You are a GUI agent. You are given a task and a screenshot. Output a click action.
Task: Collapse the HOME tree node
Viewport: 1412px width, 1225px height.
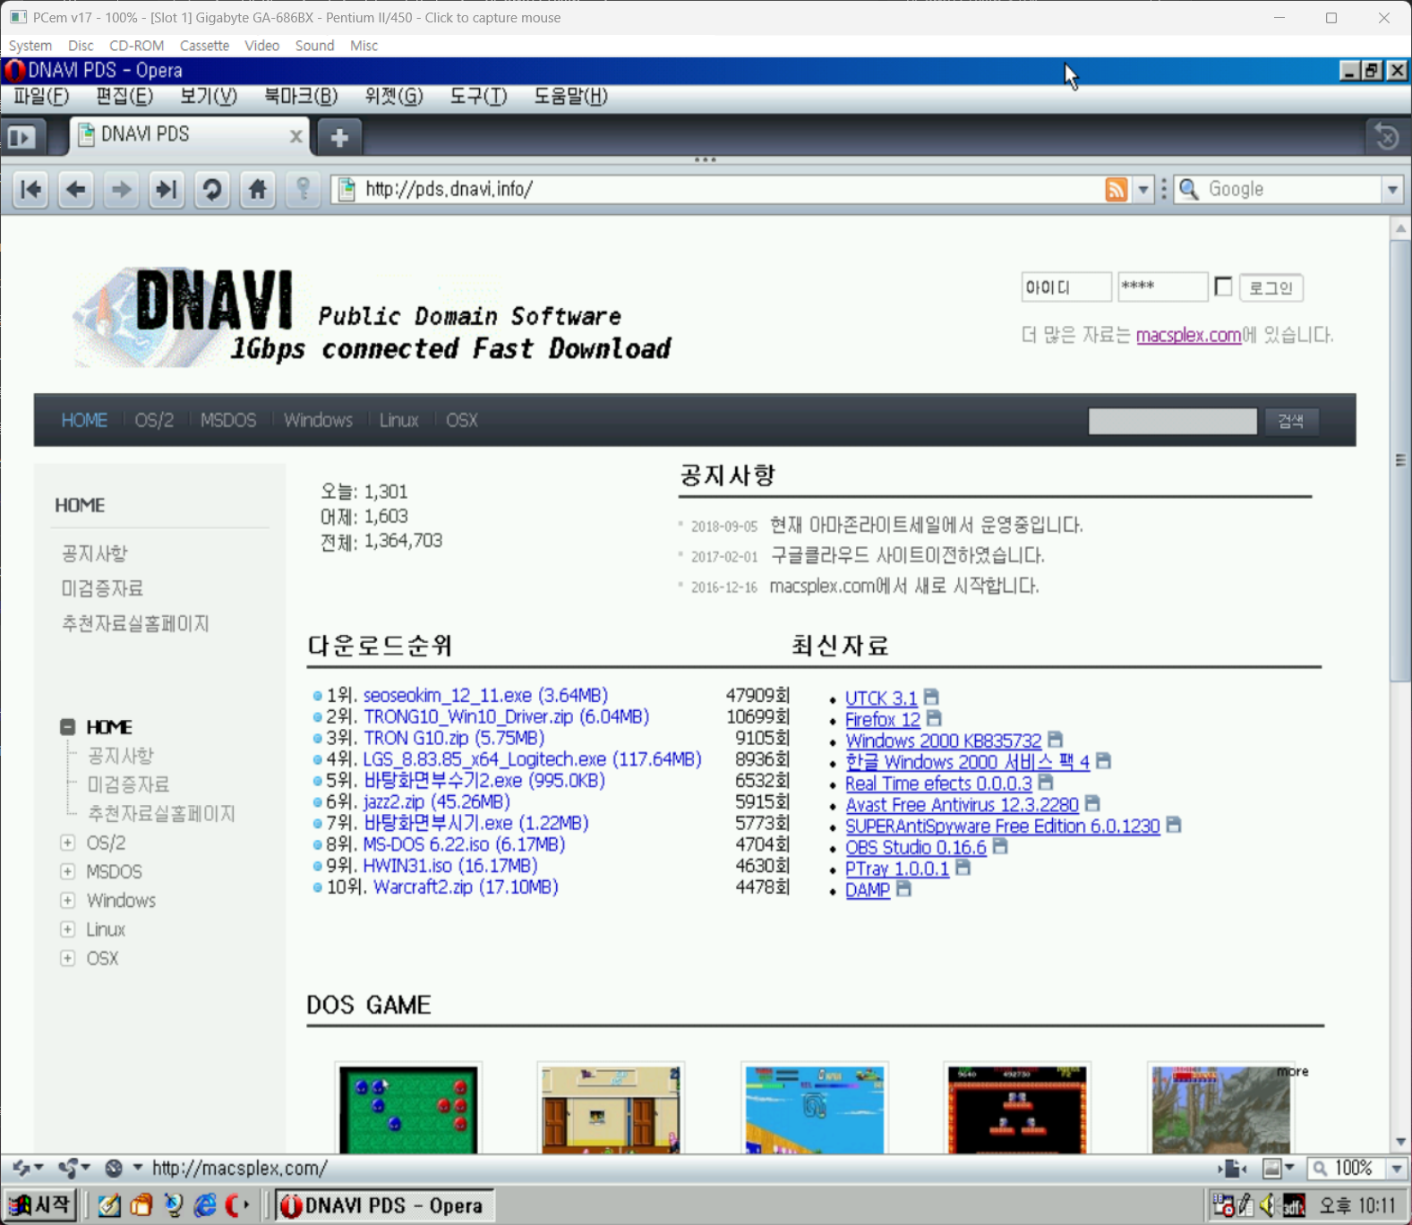pyautogui.click(x=68, y=726)
